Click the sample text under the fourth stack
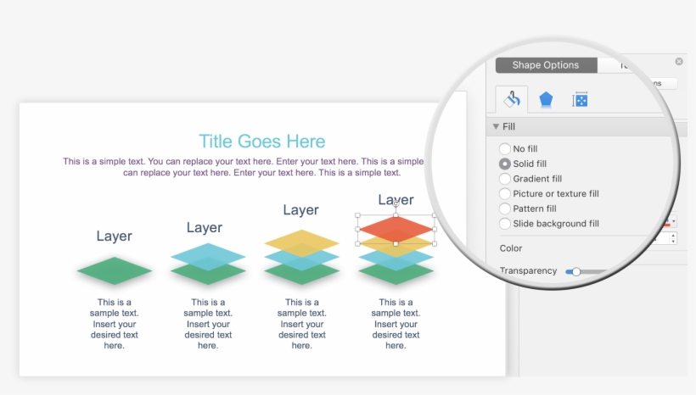The width and height of the screenshot is (696, 395). pos(396,324)
